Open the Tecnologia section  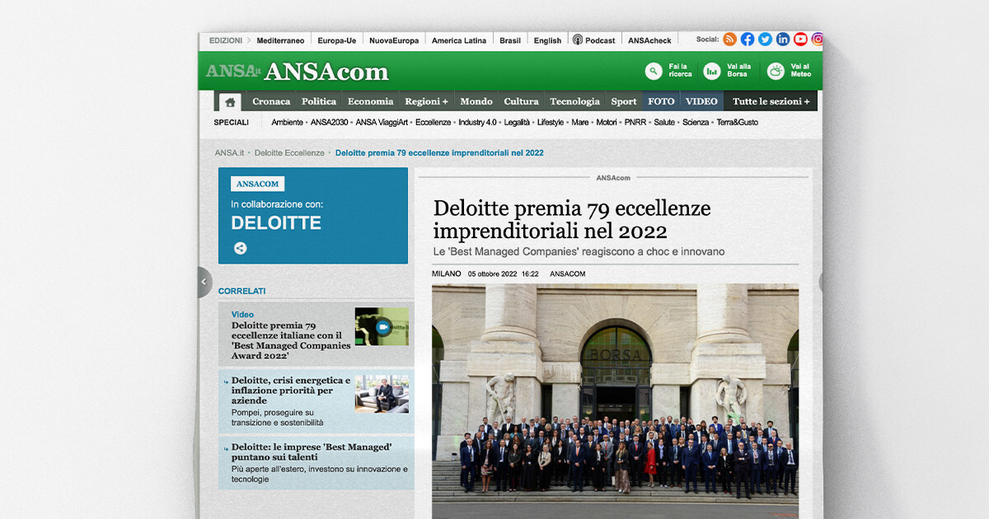tap(574, 101)
